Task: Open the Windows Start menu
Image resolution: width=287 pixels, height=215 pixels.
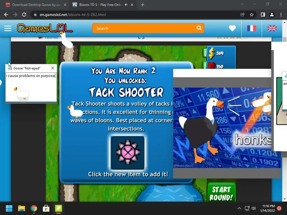Action: [9, 208]
